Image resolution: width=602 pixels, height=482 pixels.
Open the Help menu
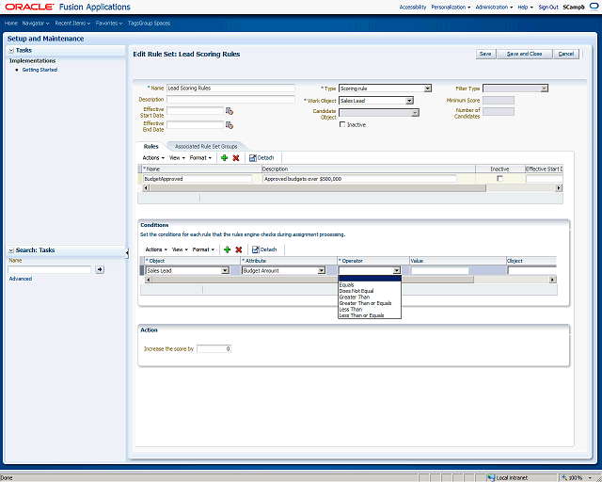pyautogui.click(x=525, y=7)
